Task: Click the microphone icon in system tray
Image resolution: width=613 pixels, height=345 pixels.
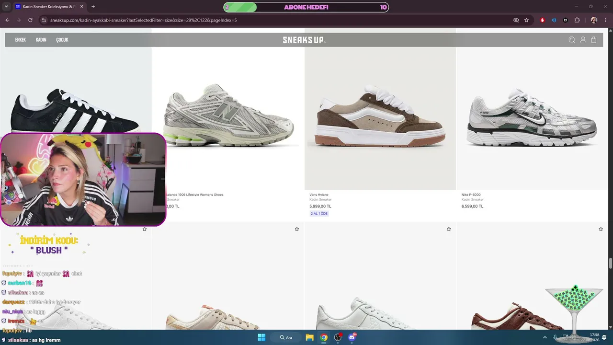Action: click(555, 337)
